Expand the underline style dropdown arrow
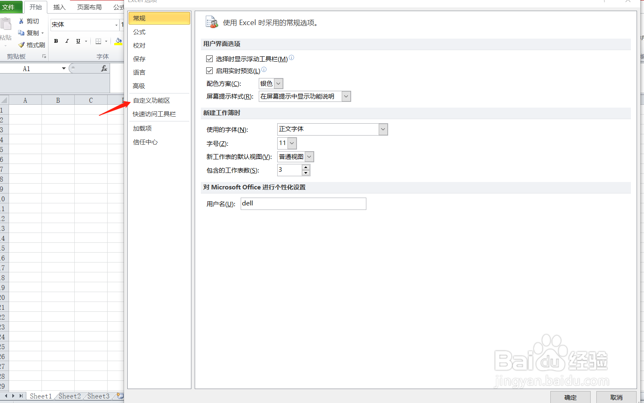This screenshot has height=403, width=644. click(86, 41)
